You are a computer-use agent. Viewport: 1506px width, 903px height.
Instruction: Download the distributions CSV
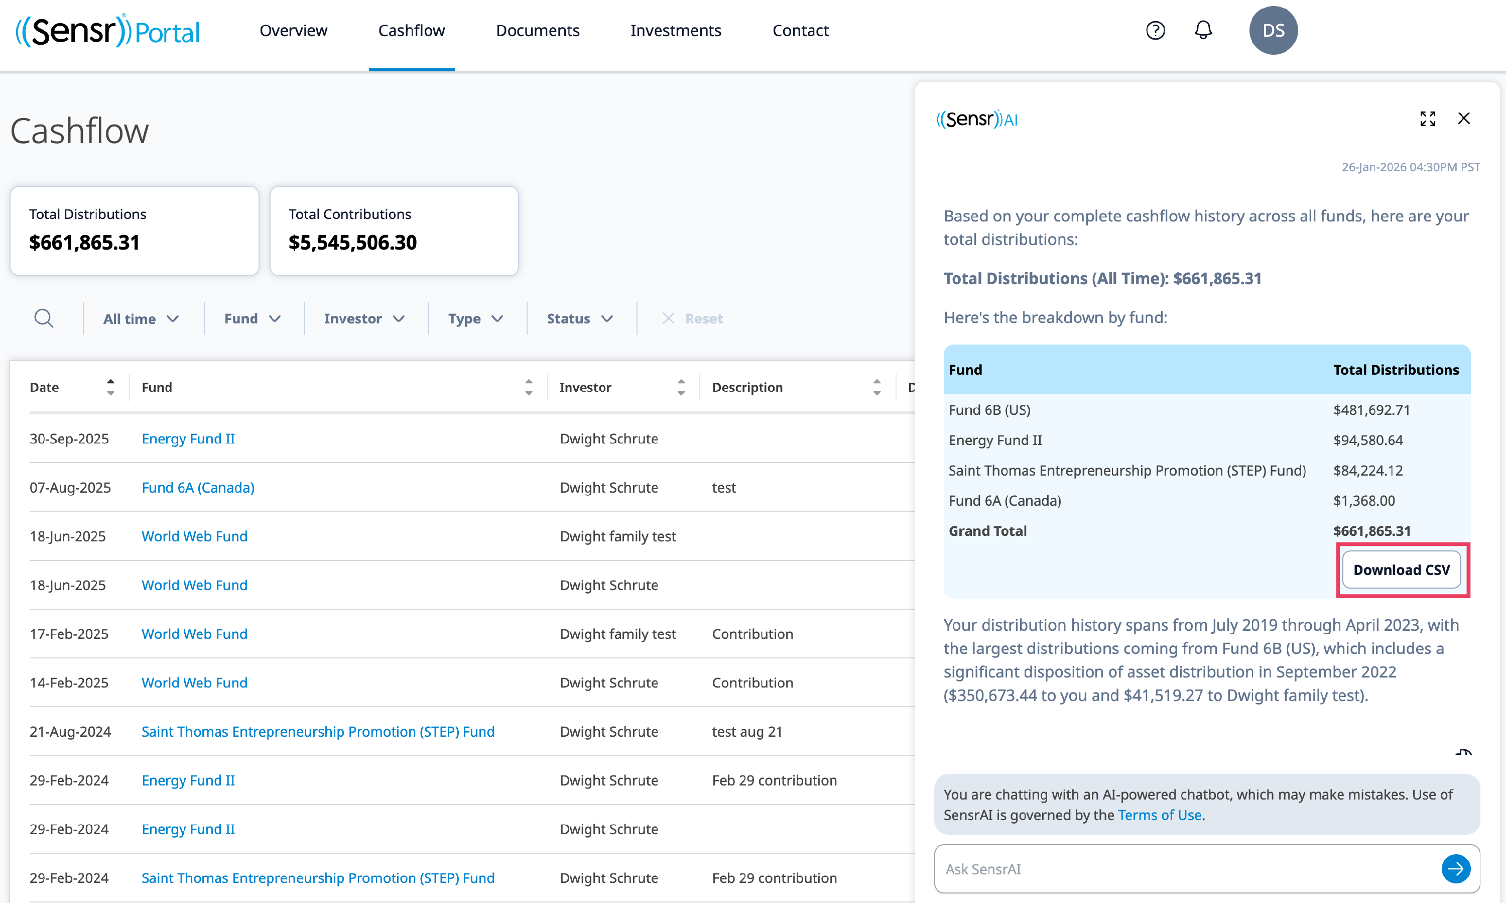[x=1402, y=570]
